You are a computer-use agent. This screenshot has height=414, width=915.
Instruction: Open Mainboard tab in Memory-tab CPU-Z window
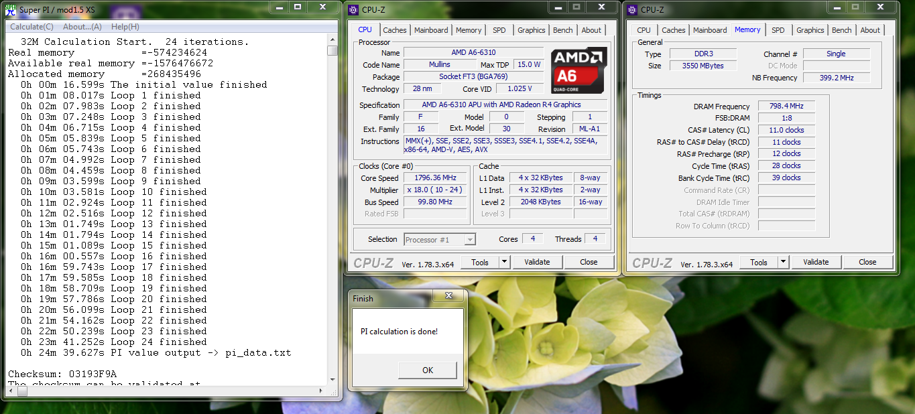710,30
